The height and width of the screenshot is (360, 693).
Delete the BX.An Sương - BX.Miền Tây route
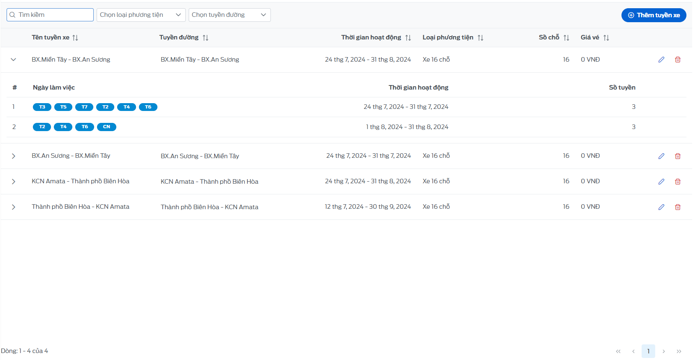tap(678, 156)
